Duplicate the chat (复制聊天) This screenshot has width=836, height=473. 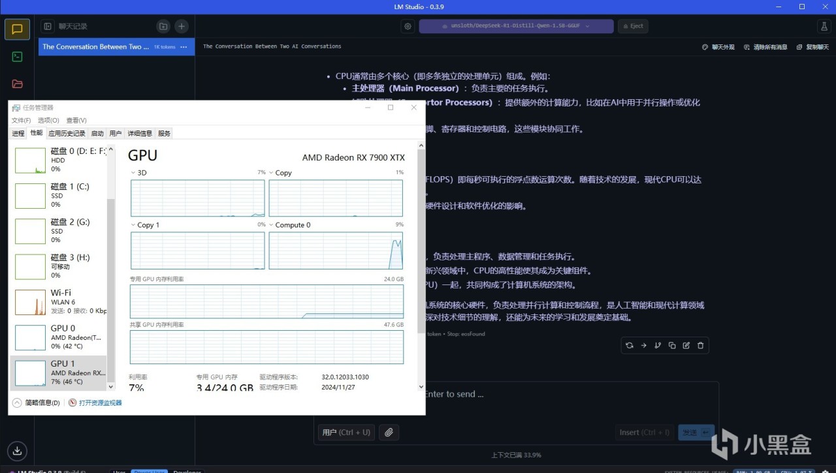(813, 47)
